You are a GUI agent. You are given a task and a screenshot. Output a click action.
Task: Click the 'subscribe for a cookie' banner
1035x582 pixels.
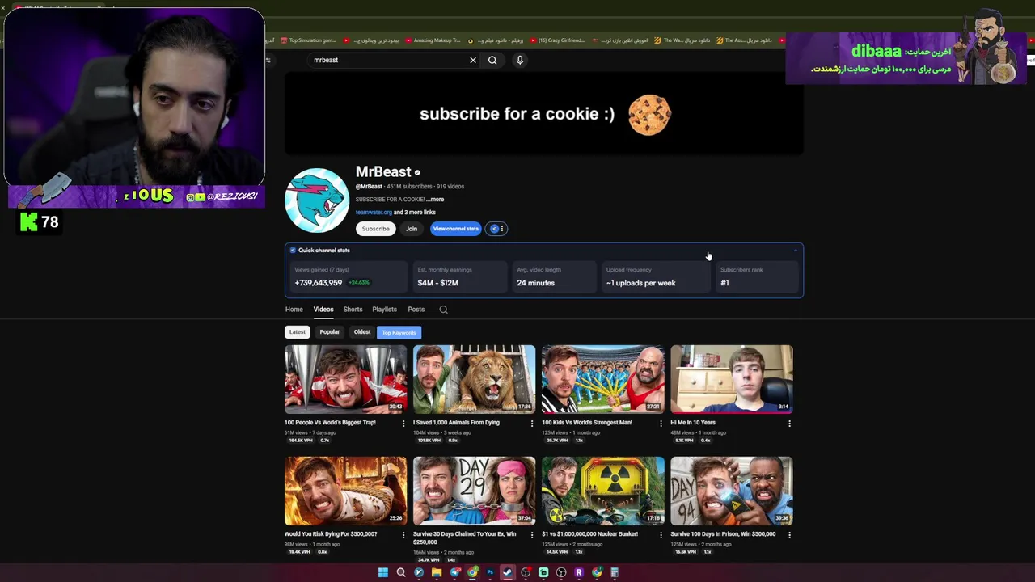[544, 114]
